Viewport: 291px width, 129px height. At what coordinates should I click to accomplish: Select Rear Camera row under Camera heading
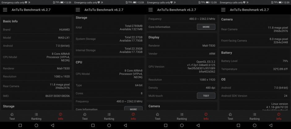click(254, 29)
